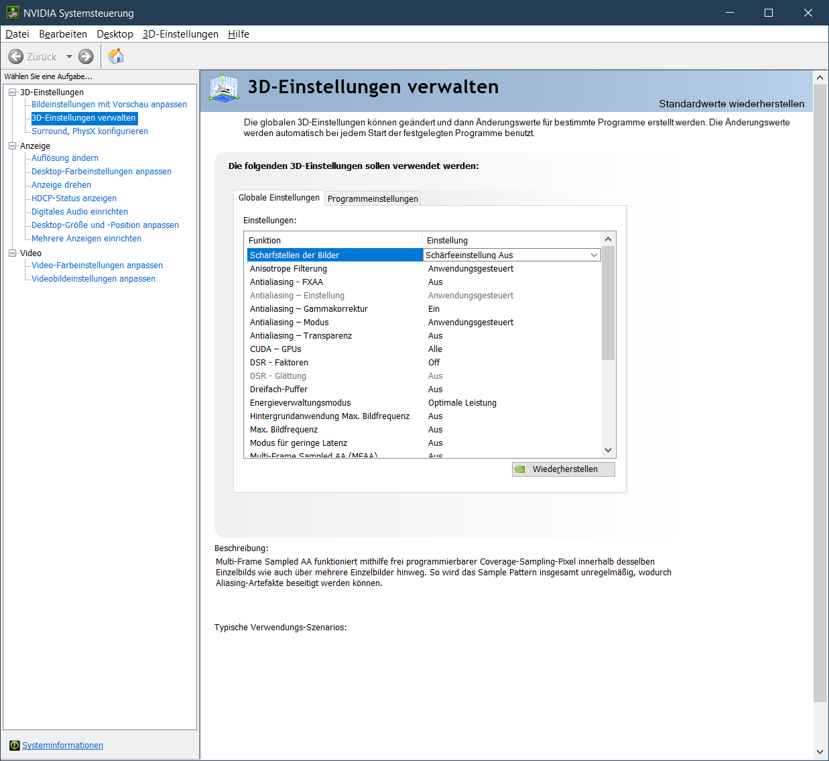Select the Anisotrope Filterung row

click(424, 268)
